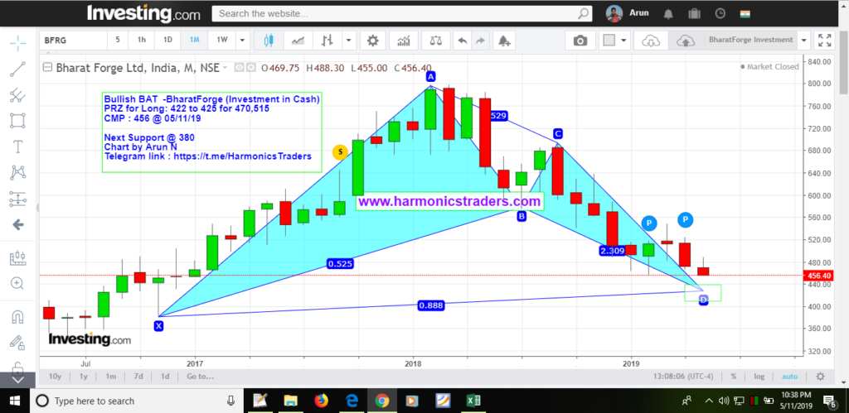The height and width of the screenshot is (413, 849).
Task: Open the timezone clock 13:08:06 (UTC-4)
Action: point(683,377)
